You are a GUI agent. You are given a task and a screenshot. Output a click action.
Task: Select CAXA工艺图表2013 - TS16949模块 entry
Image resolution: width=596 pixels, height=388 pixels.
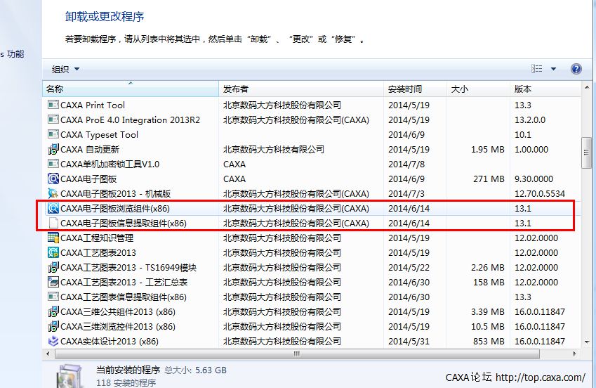click(x=128, y=267)
